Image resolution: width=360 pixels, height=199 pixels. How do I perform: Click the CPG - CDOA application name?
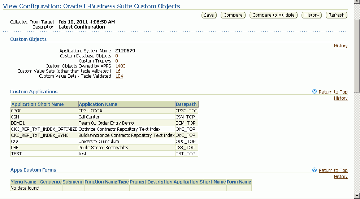(x=127, y=111)
